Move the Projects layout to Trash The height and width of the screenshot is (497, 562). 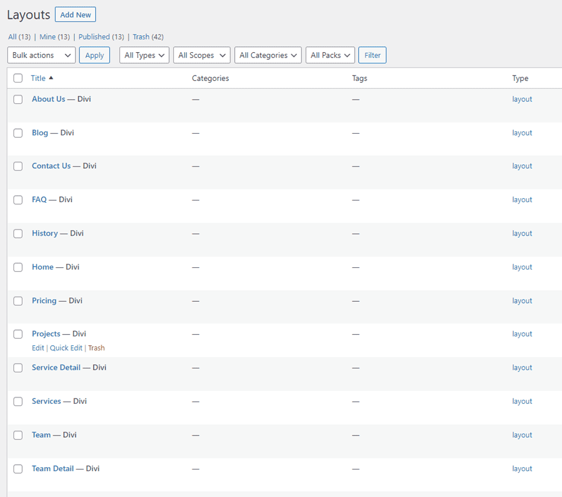(x=97, y=348)
